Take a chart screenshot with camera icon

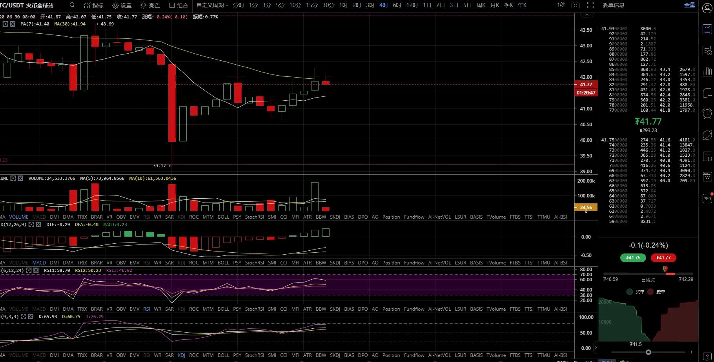point(576,5)
